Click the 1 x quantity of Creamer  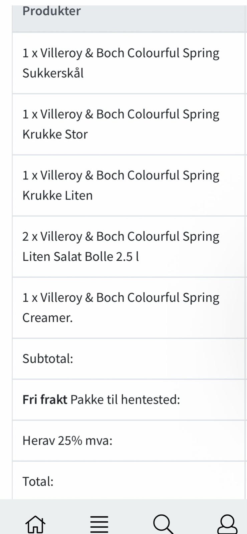click(30, 298)
